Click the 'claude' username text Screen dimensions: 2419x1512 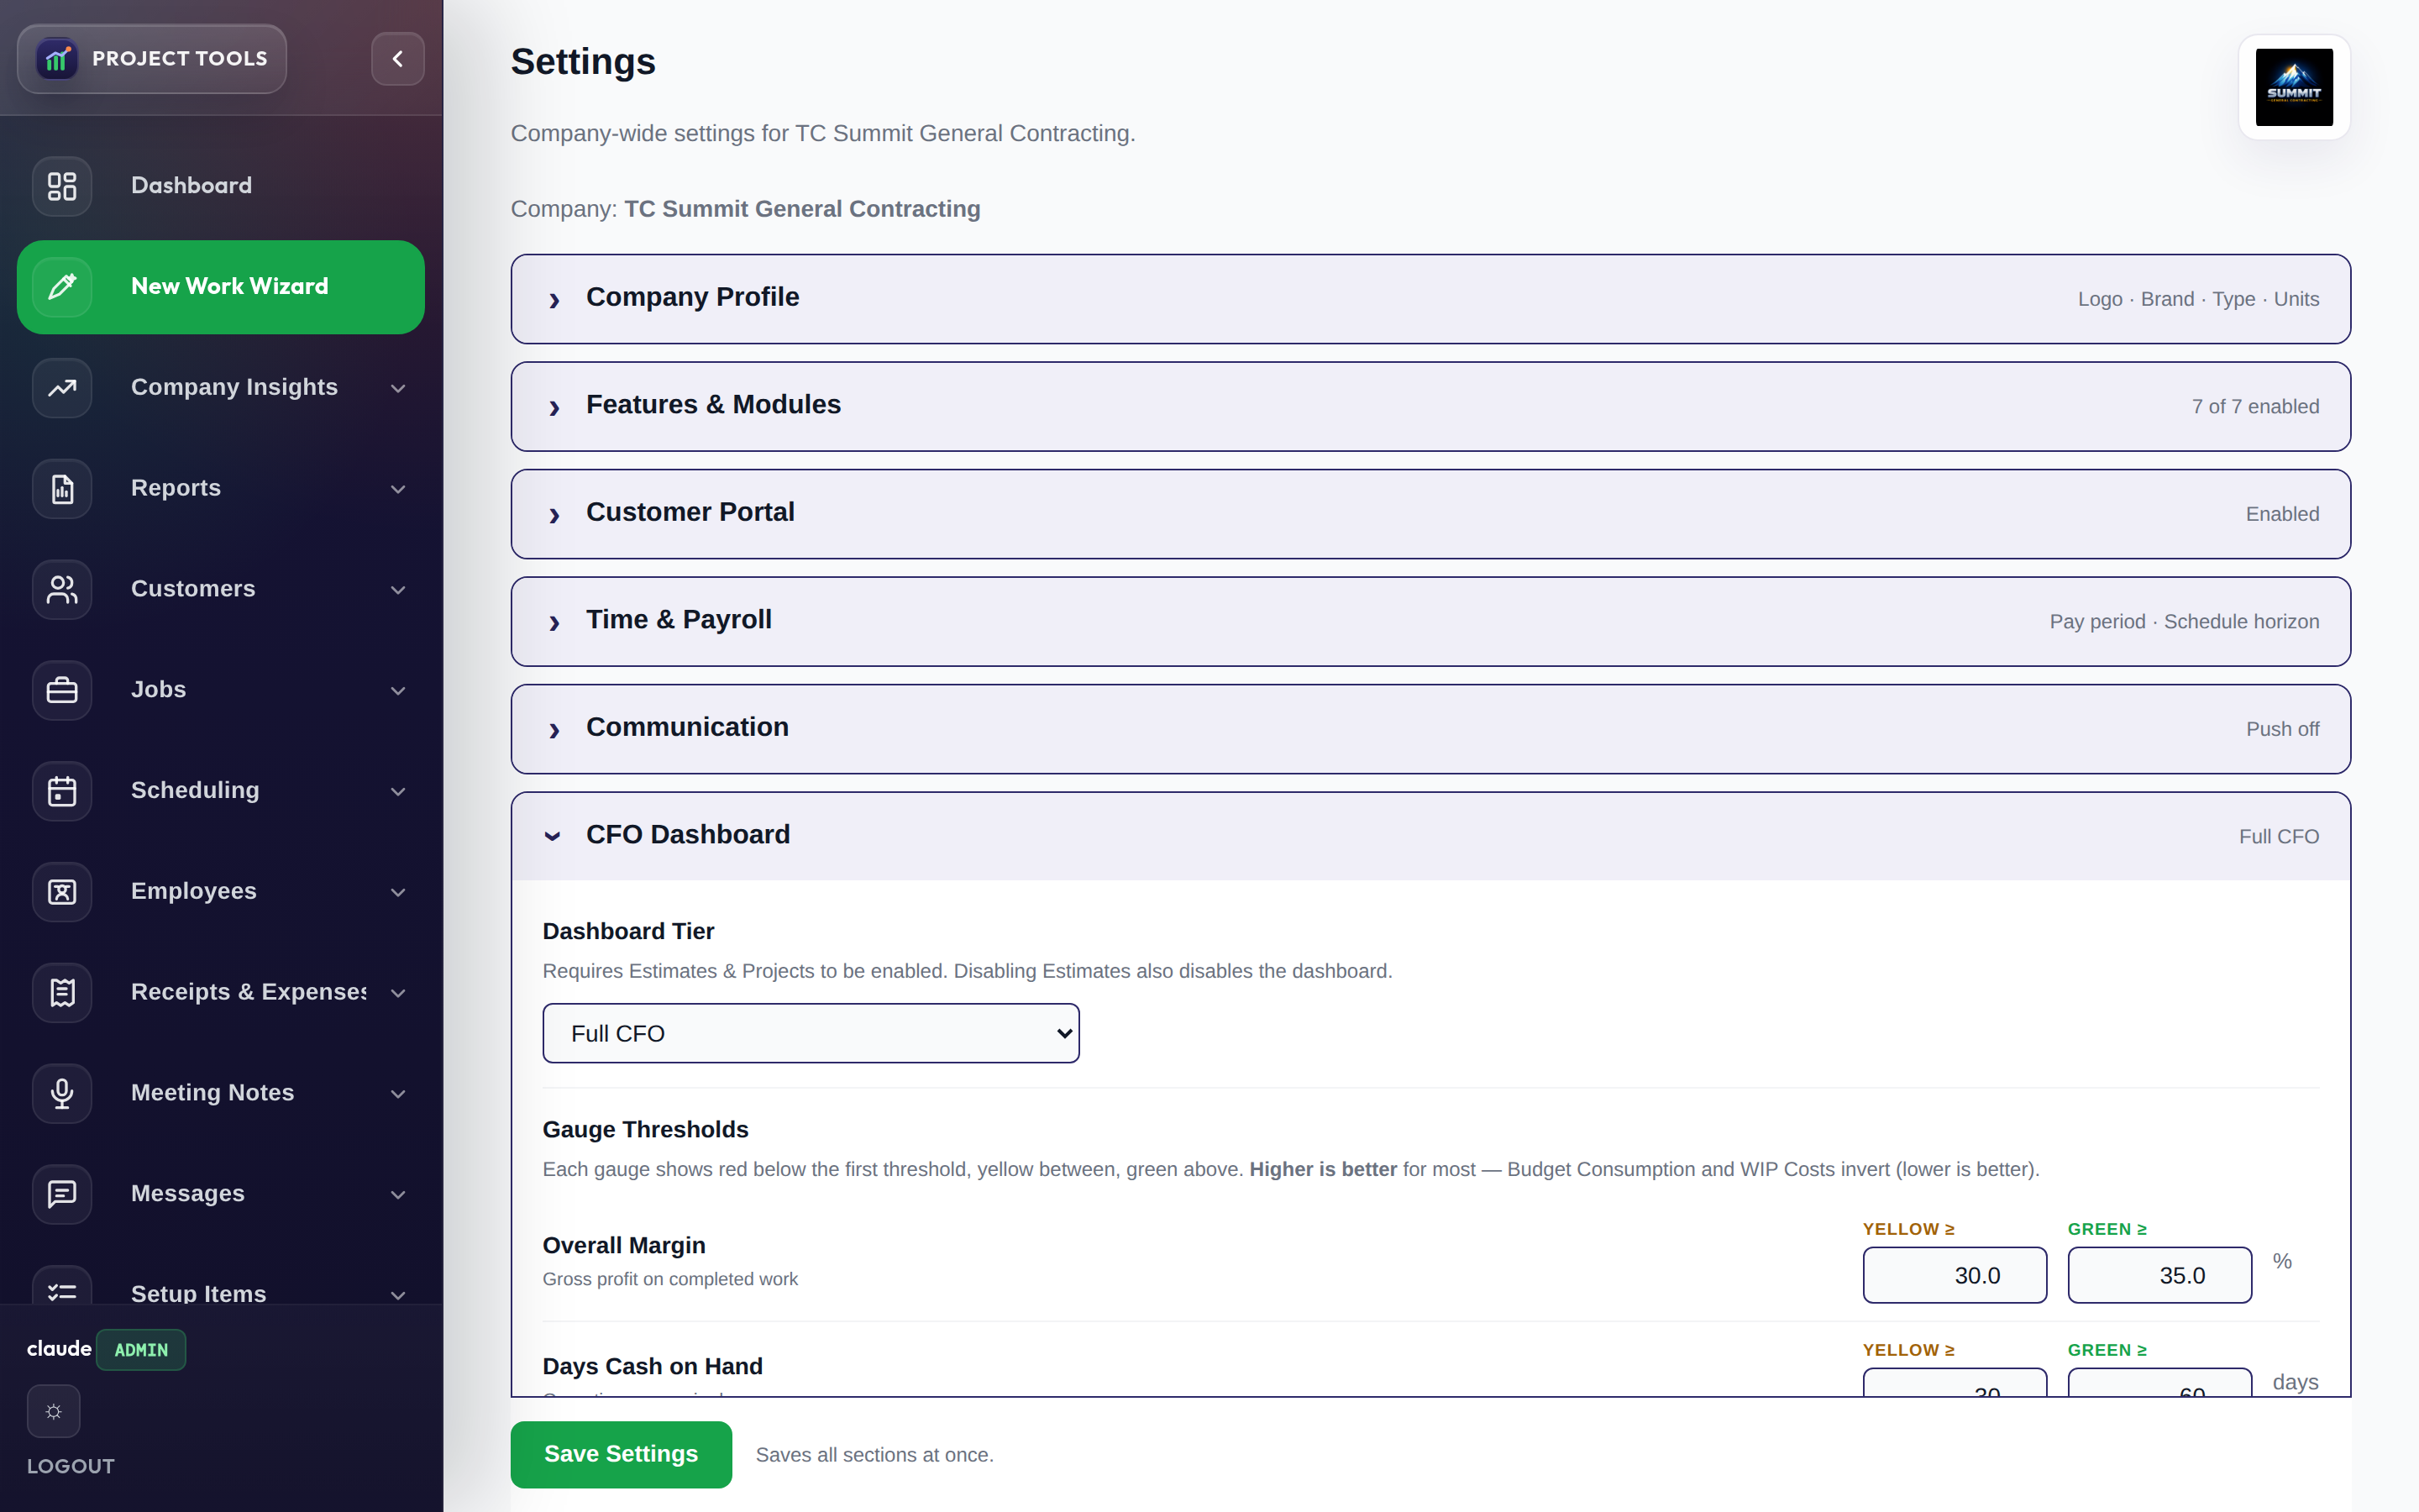59,1349
